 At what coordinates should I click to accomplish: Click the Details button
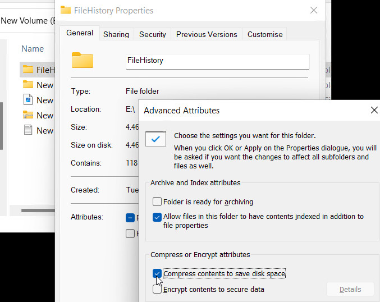pyautogui.click(x=350, y=290)
